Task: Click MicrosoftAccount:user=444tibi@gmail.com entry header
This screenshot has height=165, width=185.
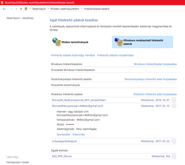Action: (77, 106)
